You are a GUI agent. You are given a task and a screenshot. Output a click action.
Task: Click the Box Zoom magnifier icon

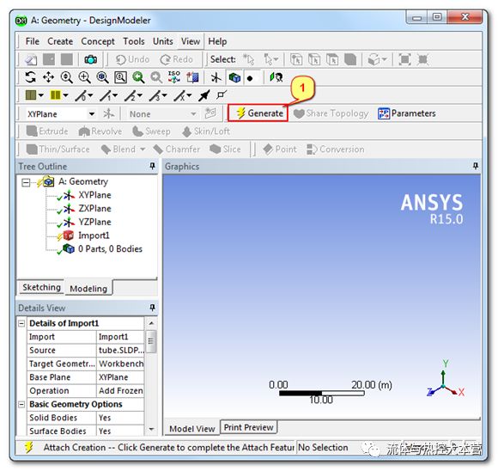pyautogui.click(x=84, y=77)
